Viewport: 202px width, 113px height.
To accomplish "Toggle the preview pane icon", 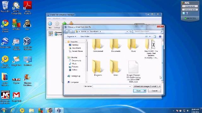I will click(x=155, y=36).
